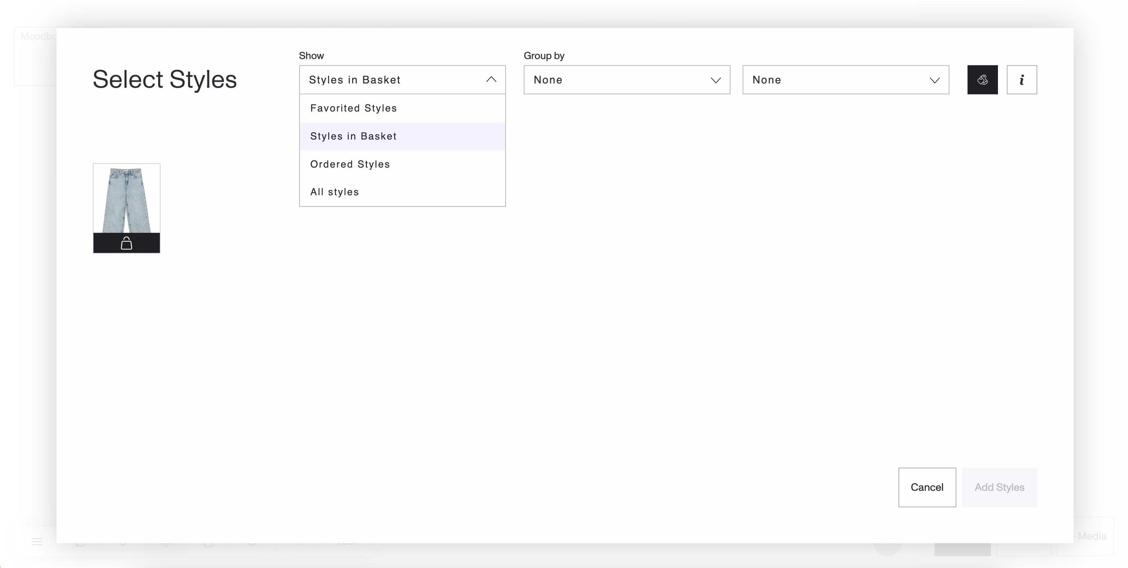
Task: Collapse the Show dropdown with up chevron
Action: (x=491, y=79)
